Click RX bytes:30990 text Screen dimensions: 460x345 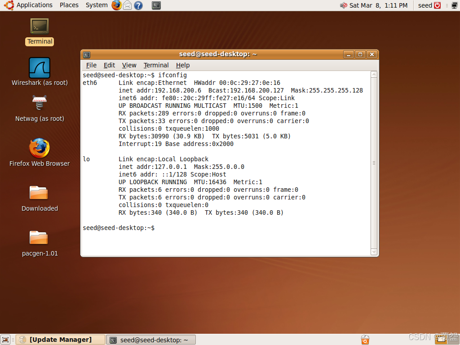[144, 136]
